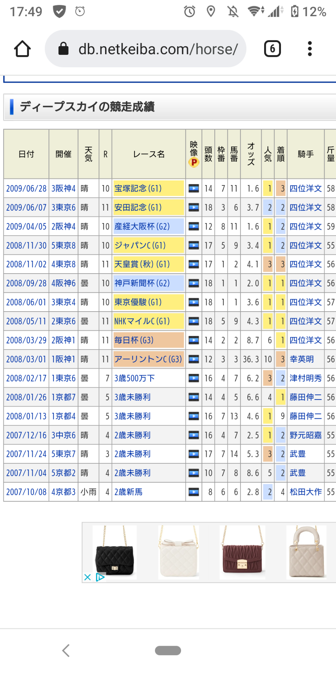Play video for 神戸新聞杯(G2) race
The height and width of the screenshot is (673, 336).
(x=194, y=283)
